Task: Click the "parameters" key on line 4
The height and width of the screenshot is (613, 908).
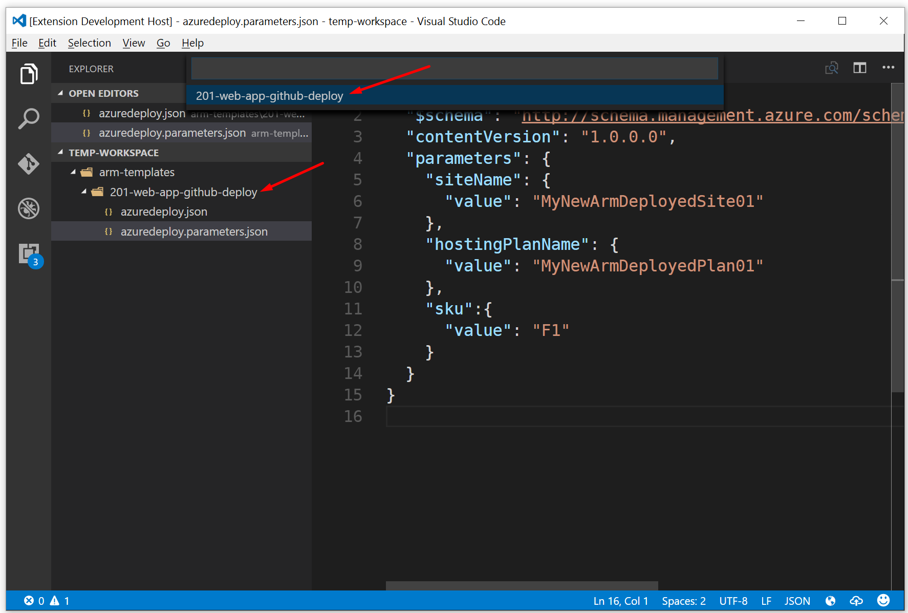Action: 464,158
